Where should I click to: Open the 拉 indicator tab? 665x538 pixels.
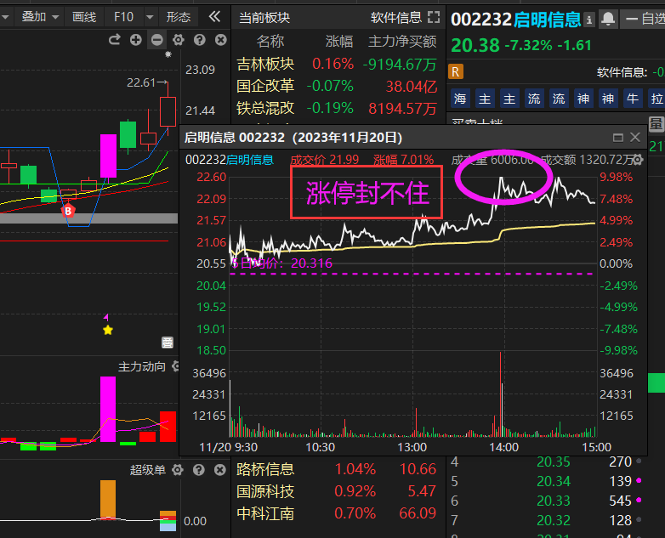pos(656,99)
